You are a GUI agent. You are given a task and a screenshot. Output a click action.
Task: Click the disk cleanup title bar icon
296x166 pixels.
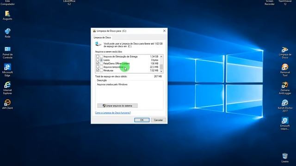(94, 31)
